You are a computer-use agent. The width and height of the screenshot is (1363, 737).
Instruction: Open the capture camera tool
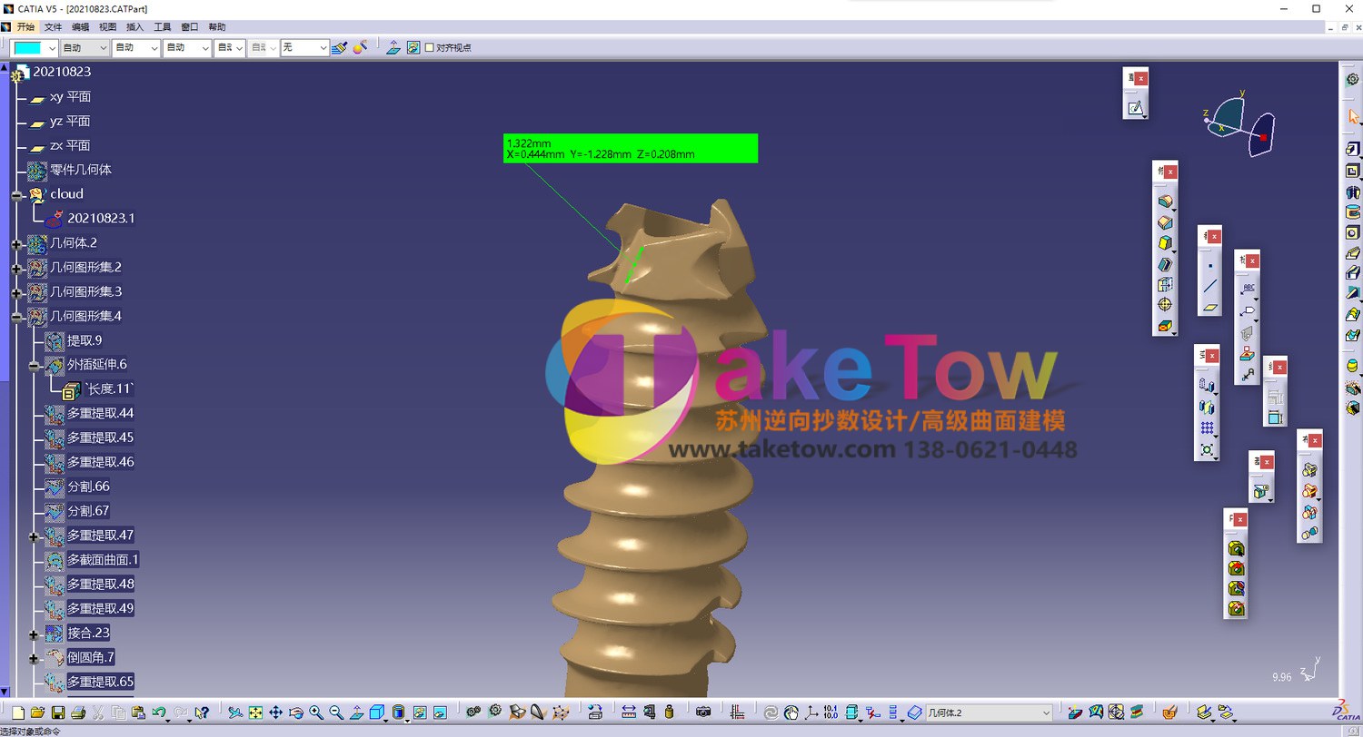702,712
